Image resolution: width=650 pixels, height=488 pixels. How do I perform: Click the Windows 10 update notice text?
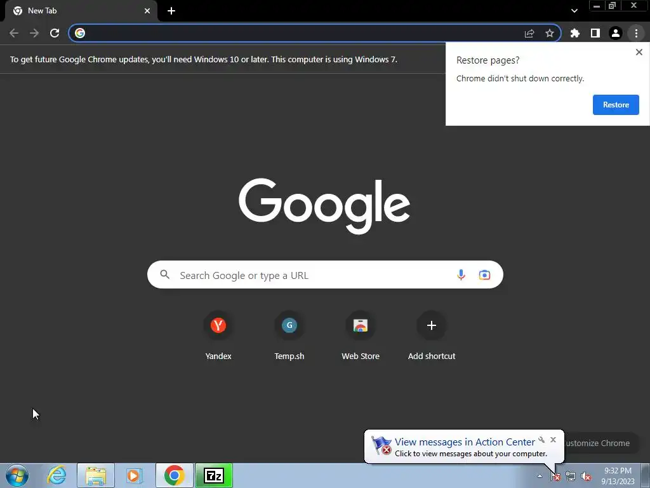tap(204, 59)
